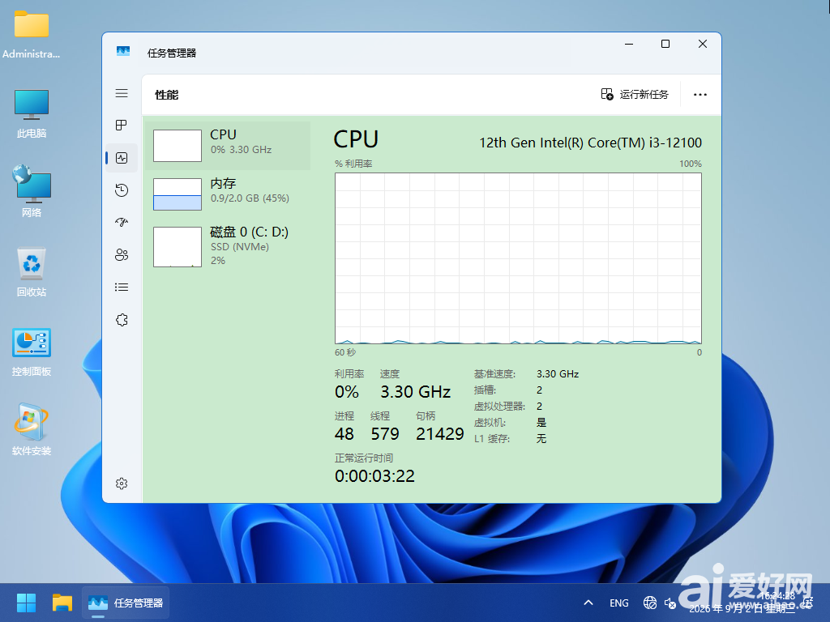Click the Task Manager taskbar button
The width and height of the screenshot is (830, 622).
pos(126,603)
